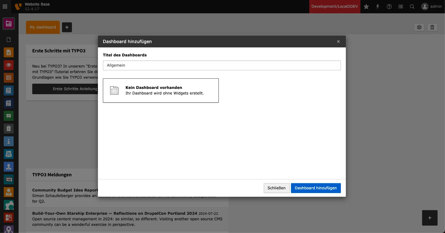The height and width of the screenshot is (233, 445).
Task: Open the dashboard settings gear icon
Action: [x=419, y=27]
